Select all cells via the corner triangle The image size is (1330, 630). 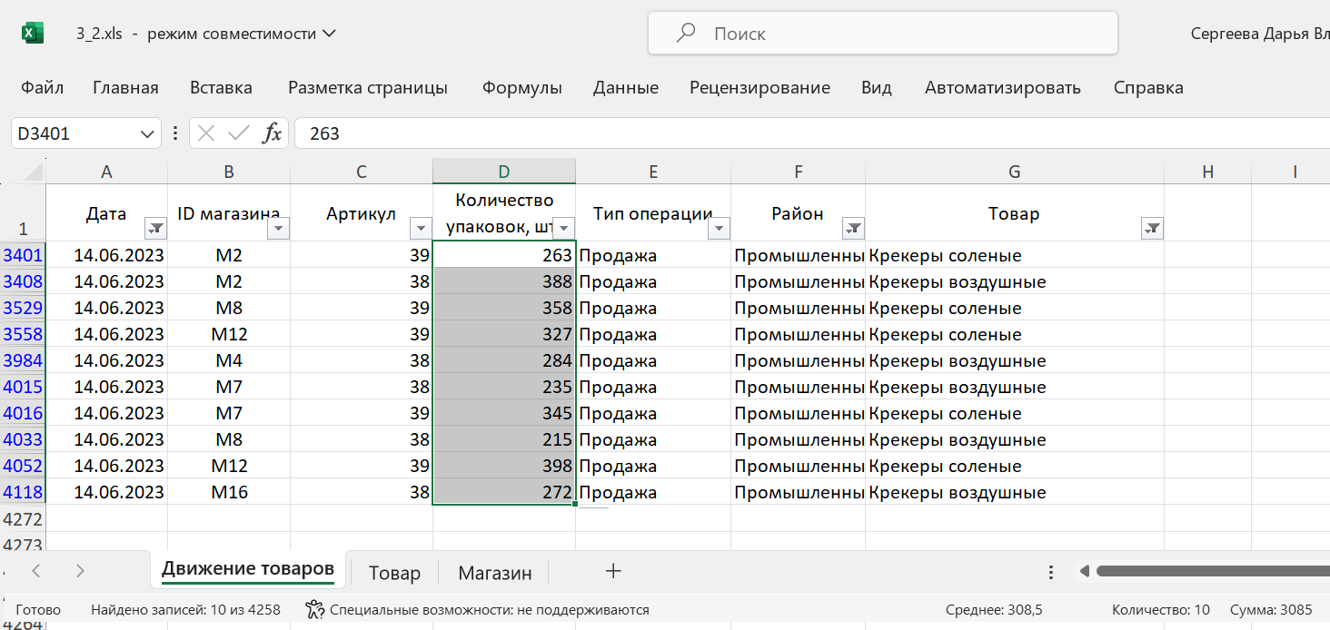point(32,171)
